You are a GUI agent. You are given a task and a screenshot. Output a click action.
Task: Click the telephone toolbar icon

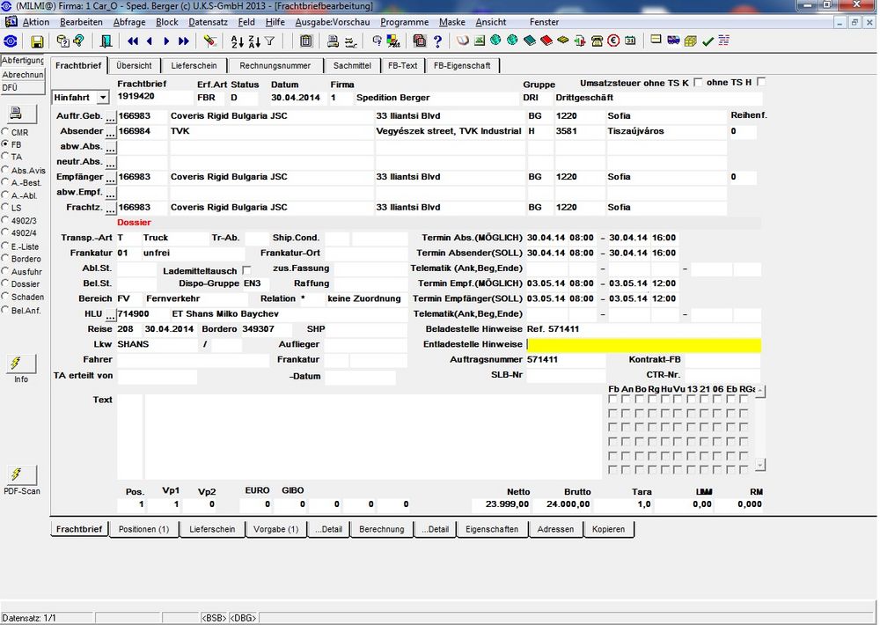coord(598,41)
